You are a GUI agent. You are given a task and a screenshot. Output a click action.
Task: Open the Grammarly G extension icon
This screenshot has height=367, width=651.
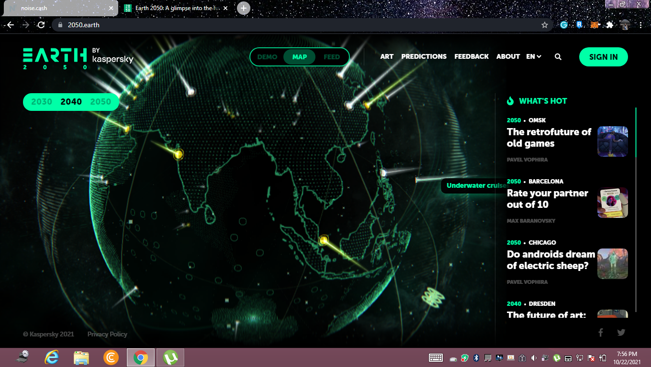tap(564, 25)
